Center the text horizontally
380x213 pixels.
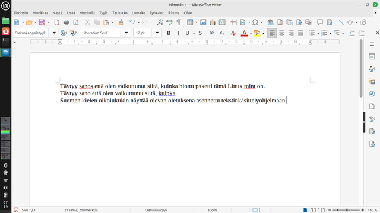(281, 33)
